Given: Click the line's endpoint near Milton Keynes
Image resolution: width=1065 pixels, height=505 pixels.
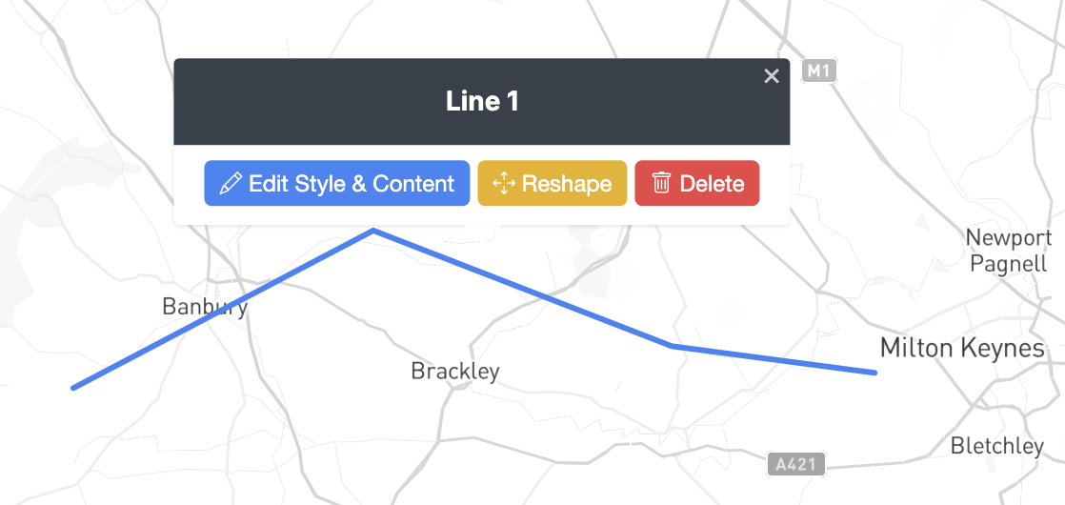Looking at the screenshot, I should click(874, 373).
